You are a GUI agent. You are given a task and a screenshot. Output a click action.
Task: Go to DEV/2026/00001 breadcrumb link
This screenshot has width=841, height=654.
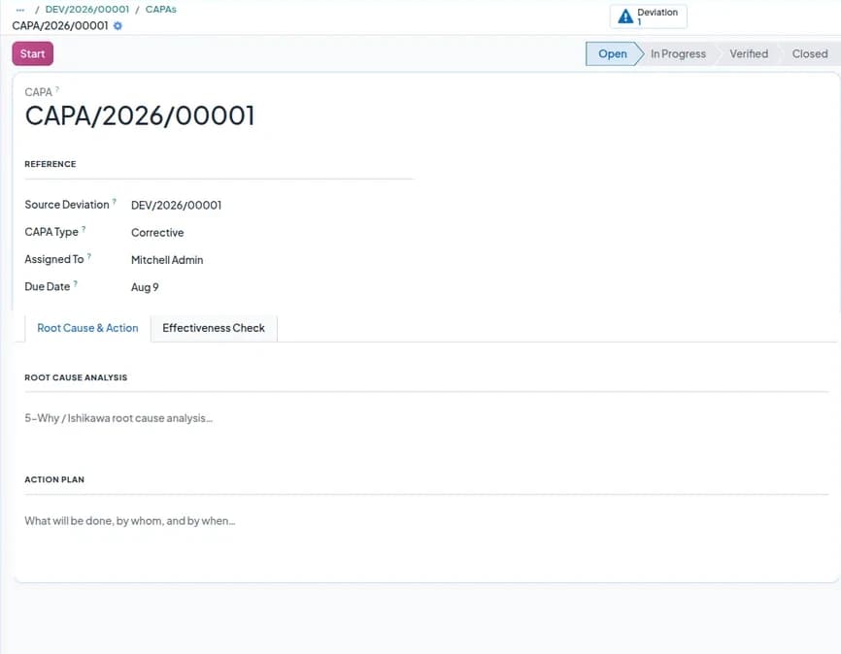pyautogui.click(x=87, y=9)
